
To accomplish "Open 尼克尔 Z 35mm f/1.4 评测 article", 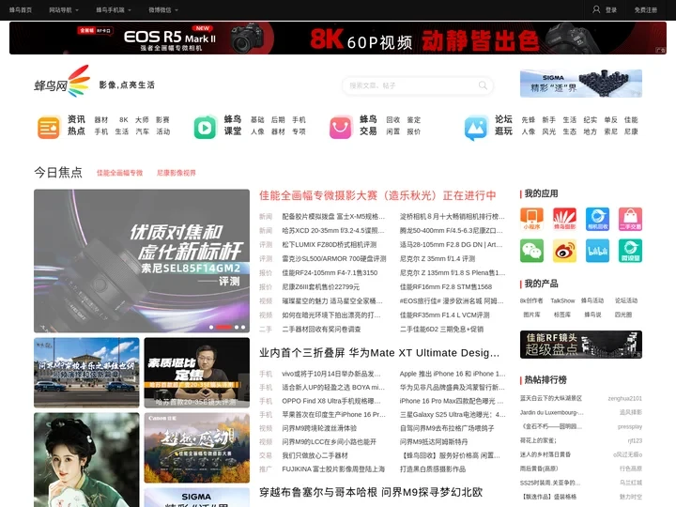I will coord(438,259).
